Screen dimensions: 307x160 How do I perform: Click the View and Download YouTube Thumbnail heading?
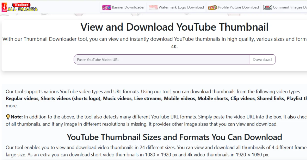pos(174,27)
